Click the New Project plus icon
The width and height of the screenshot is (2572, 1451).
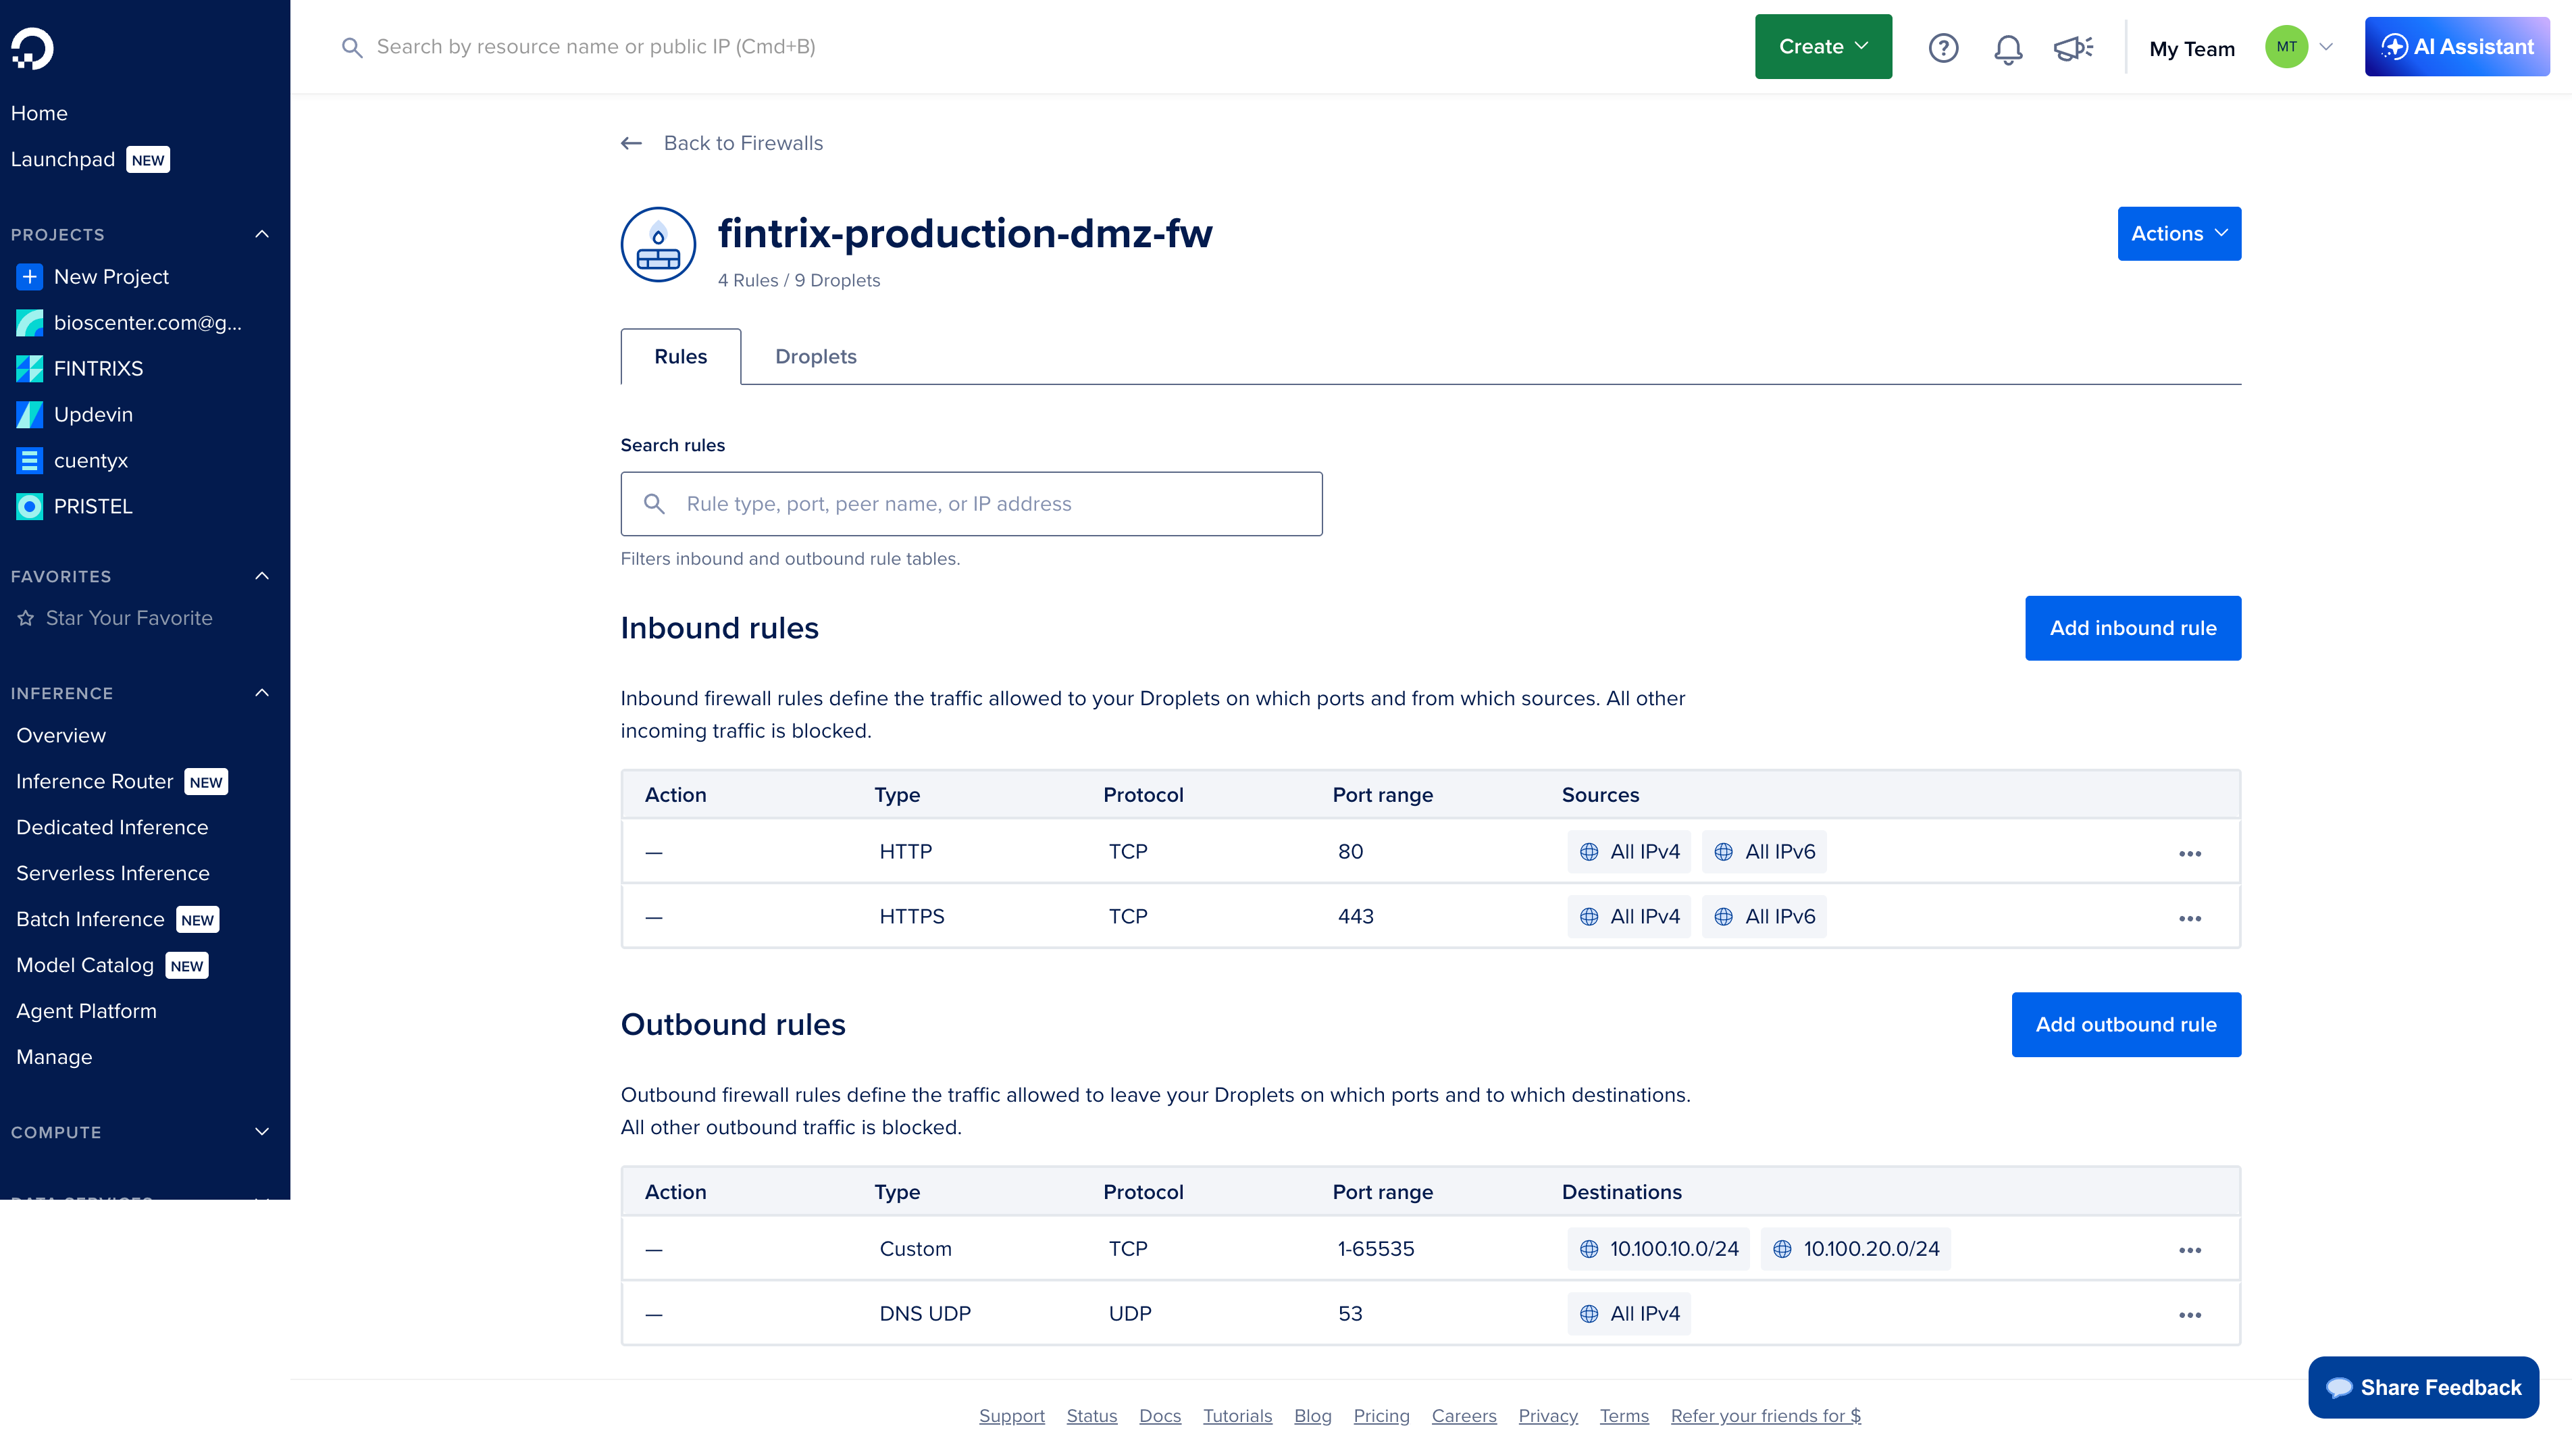(30, 276)
